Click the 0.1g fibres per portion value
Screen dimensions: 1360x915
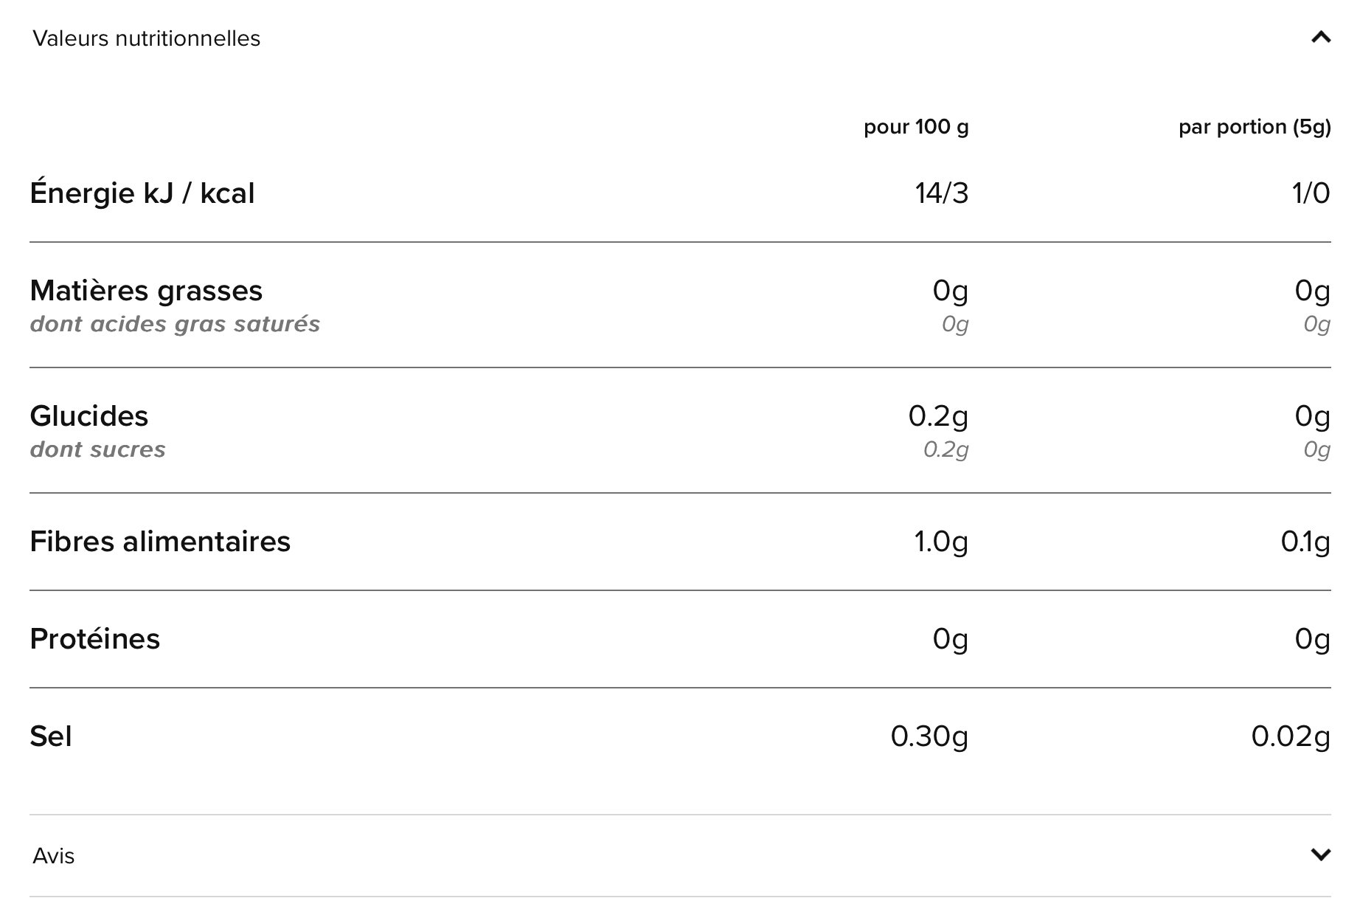pyautogui.click(x=1305, y=542)
